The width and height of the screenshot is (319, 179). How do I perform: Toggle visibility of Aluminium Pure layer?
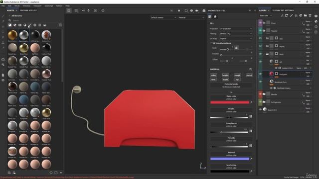260,82
